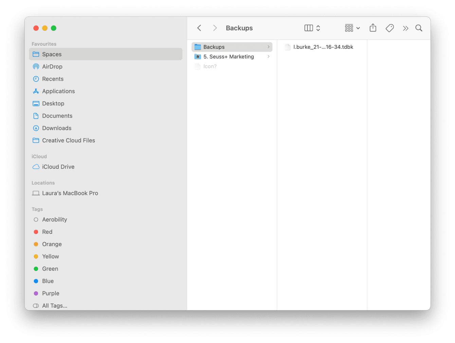Navigate forward with the forward arrow
The width and height of the screenshot is (455, 343).
point(215,28)
